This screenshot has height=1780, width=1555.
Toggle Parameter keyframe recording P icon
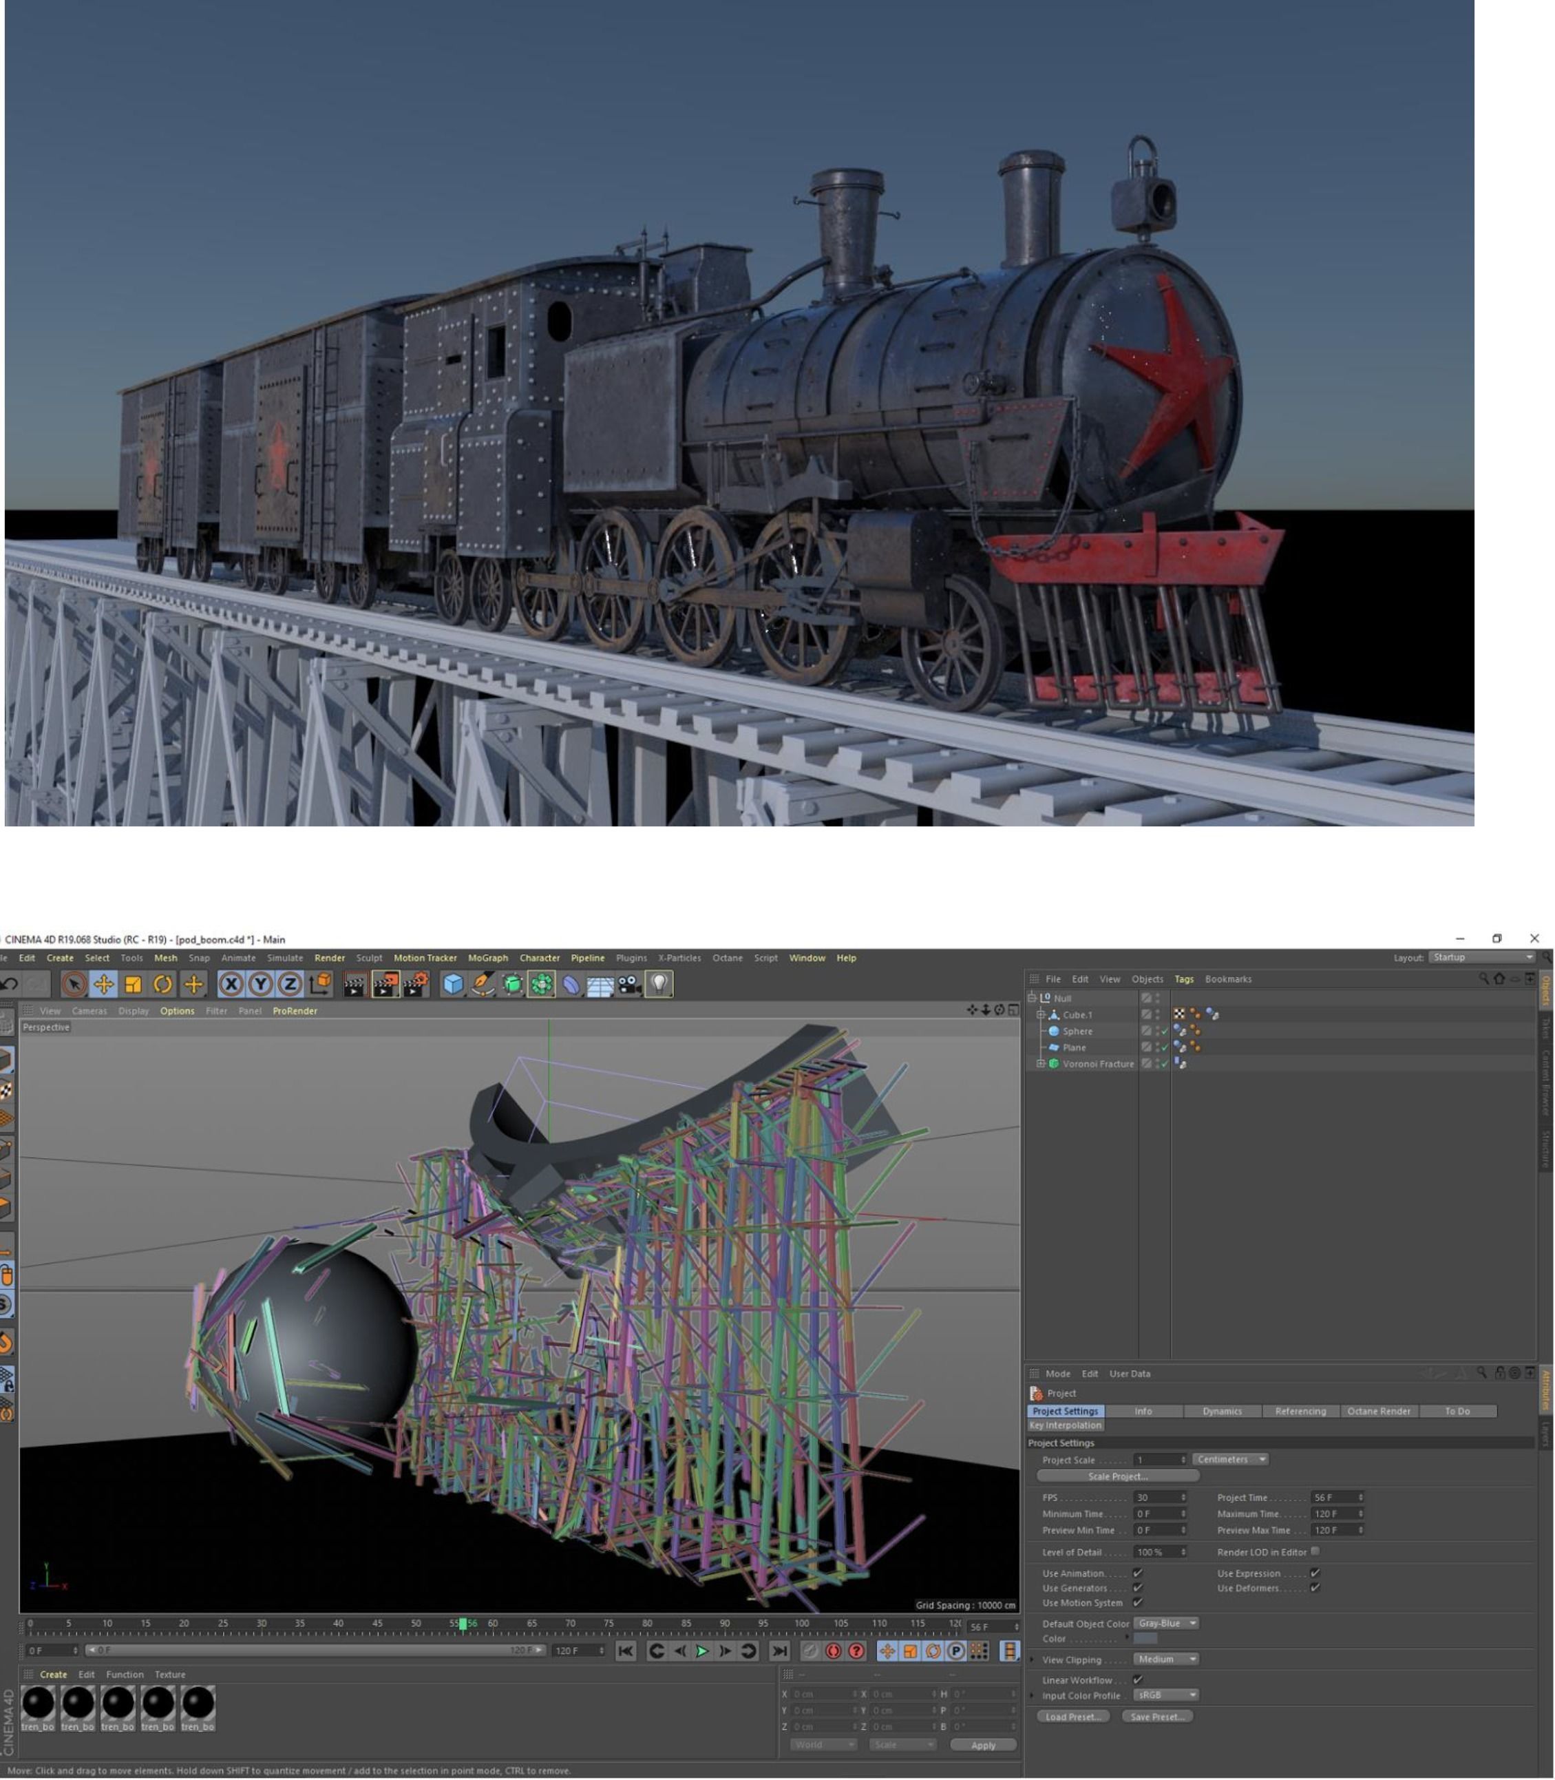[x=956, y=1651]
